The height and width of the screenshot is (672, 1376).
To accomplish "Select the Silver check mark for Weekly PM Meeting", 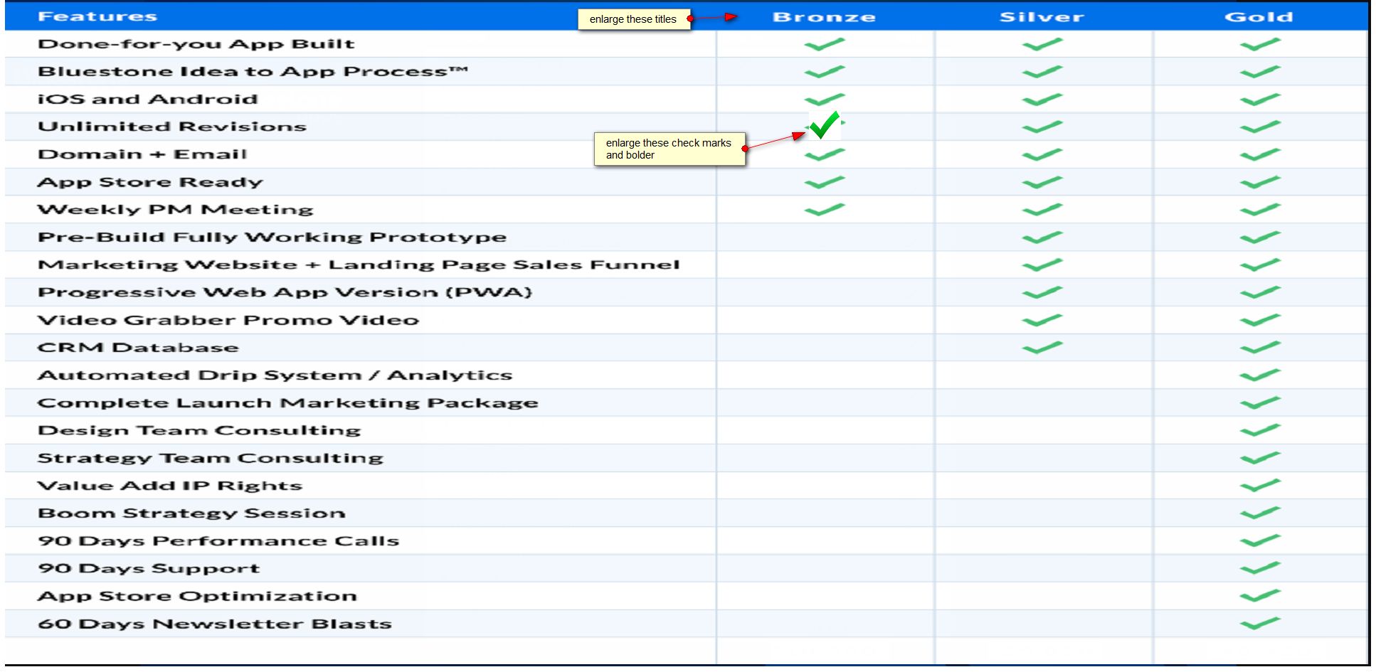I will 1042,210.
